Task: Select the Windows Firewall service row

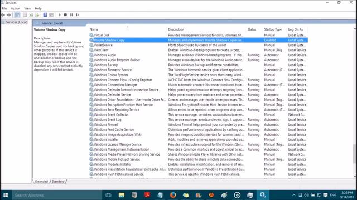Action: click(198, 124)
